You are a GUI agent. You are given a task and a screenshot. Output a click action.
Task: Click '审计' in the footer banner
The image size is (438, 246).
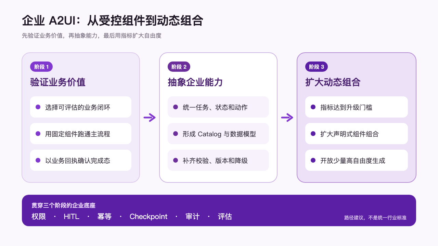193,216
